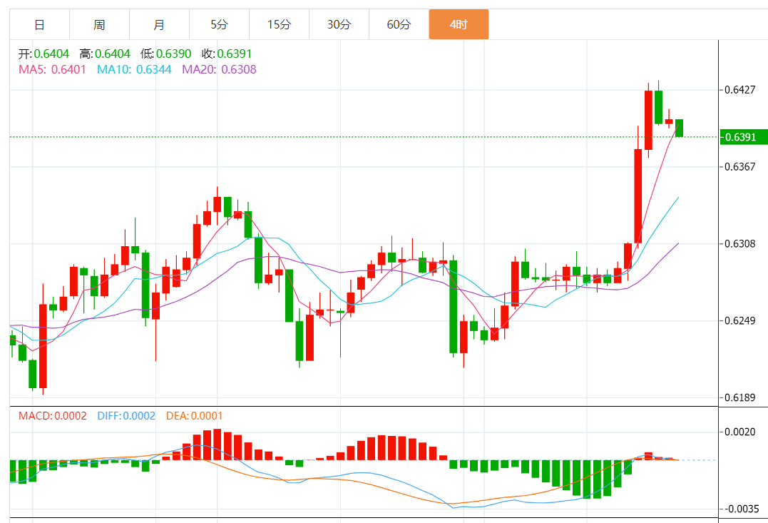Click the MA20: 0.6308 indicator label

220,70
